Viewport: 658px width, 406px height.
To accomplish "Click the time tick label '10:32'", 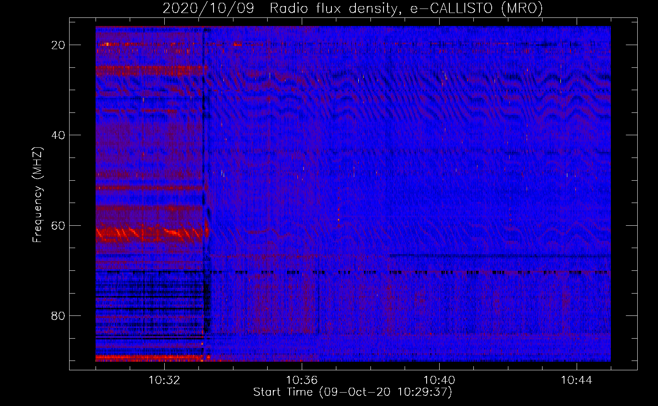I will click(x=164, y=380).
